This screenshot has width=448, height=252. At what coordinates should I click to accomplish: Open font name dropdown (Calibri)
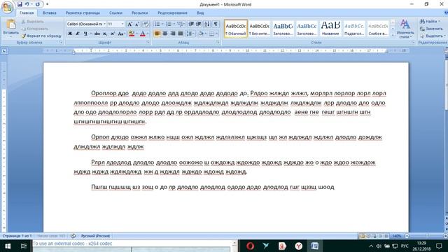pyautogui.click(x=104, y=24)
